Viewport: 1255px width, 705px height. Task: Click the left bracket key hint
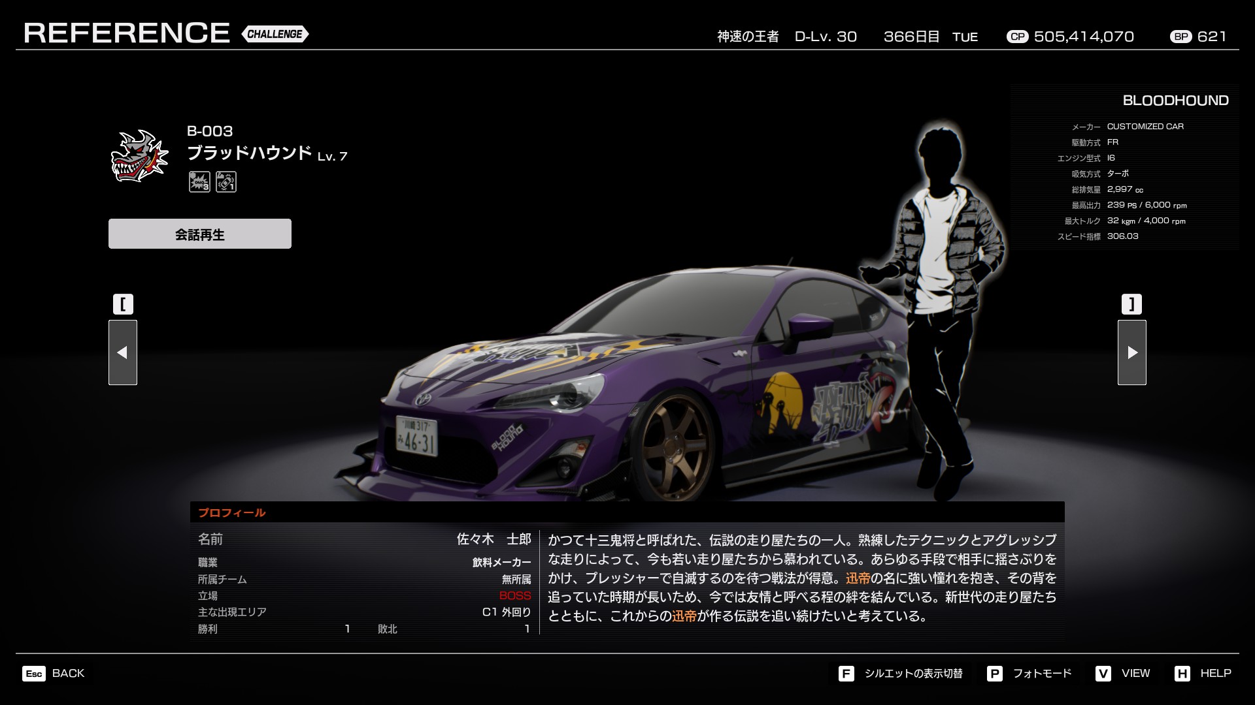click(123, 304)
